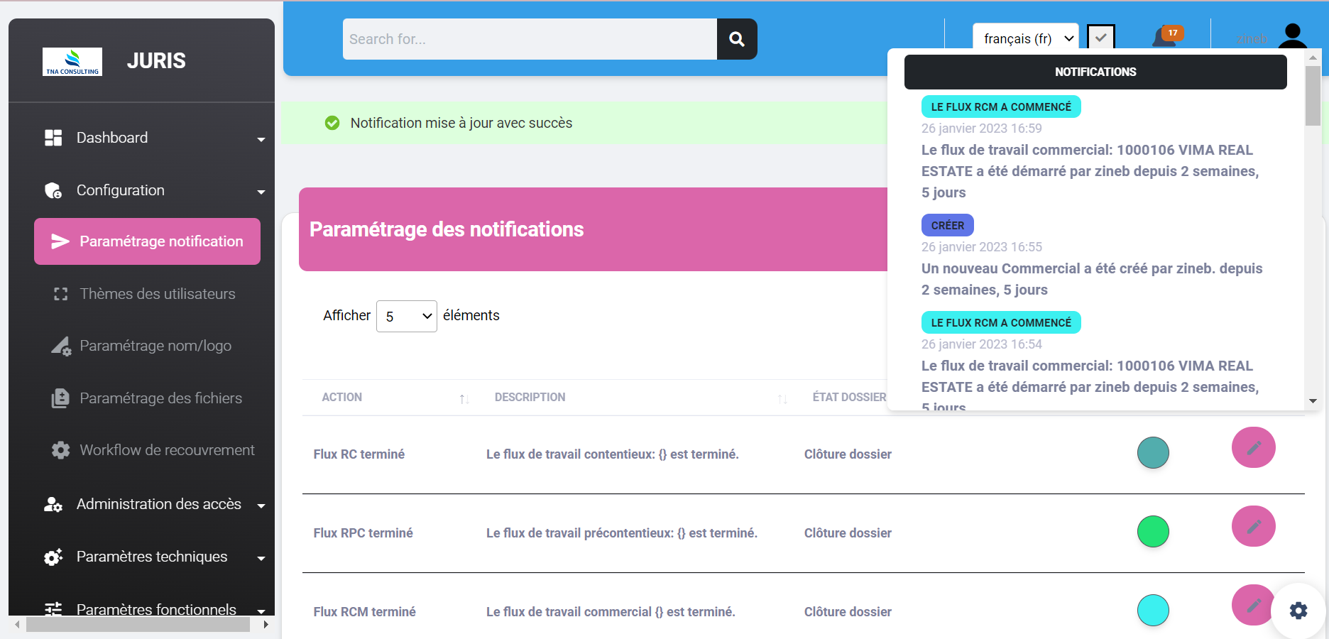Open the floating settings gear button
Viewport: 1329px width, 639px height.
1298,611
